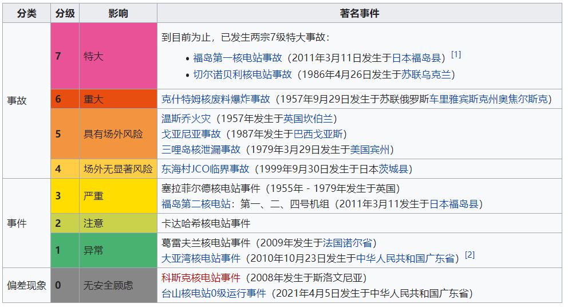This screenshot has height=307, width=568.
Task: Click the 影响 column header
Action: [118, 13]
